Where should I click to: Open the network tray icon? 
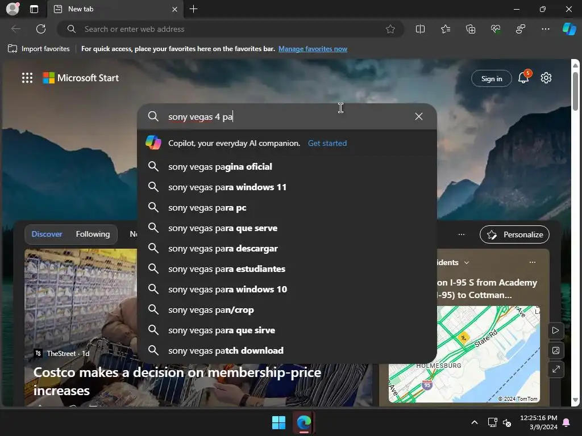493,422
